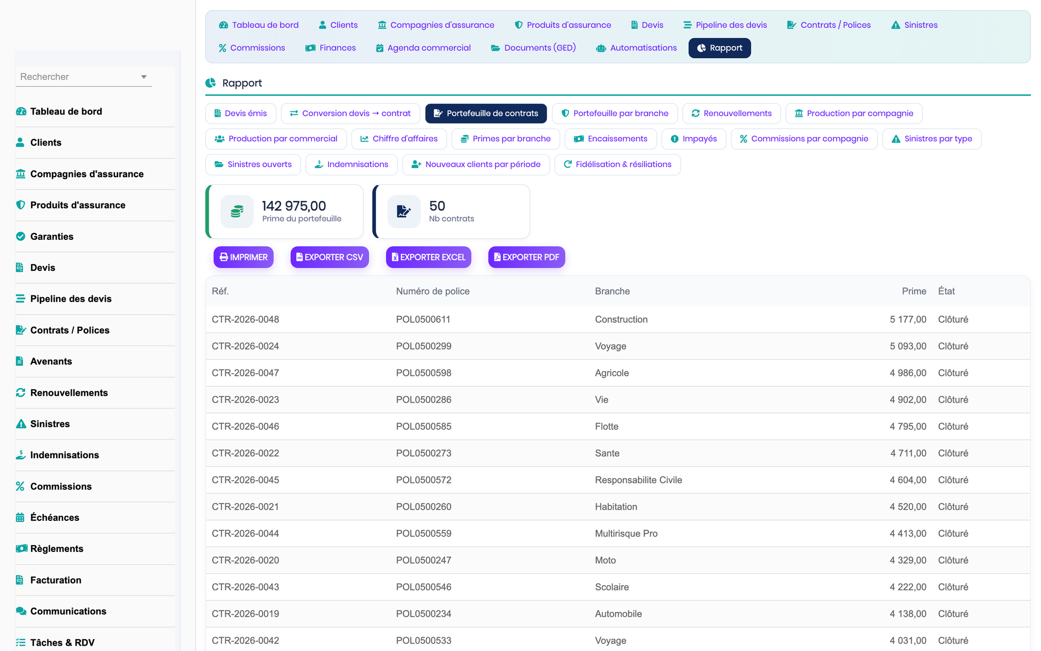Click the Tâches & RDV list icon
1041x651 pixels.
tap(21, 642)
